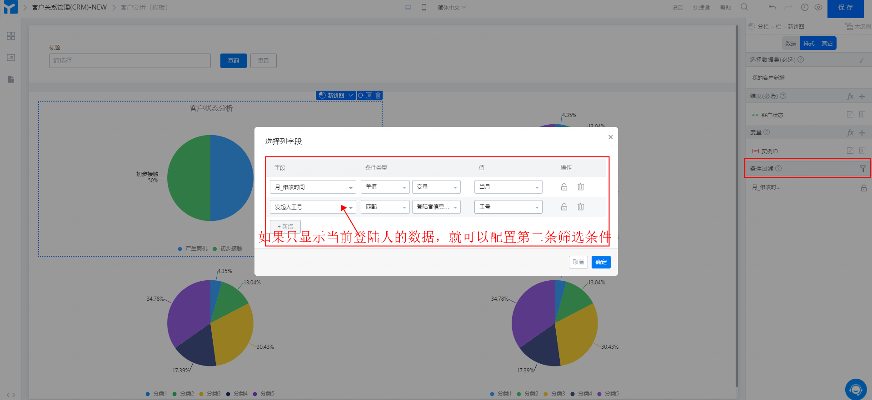The height and width of the screenshot is (400, 872).
Task: Open the 新饼图 widget type dropdown
Action: click(336, 95)
